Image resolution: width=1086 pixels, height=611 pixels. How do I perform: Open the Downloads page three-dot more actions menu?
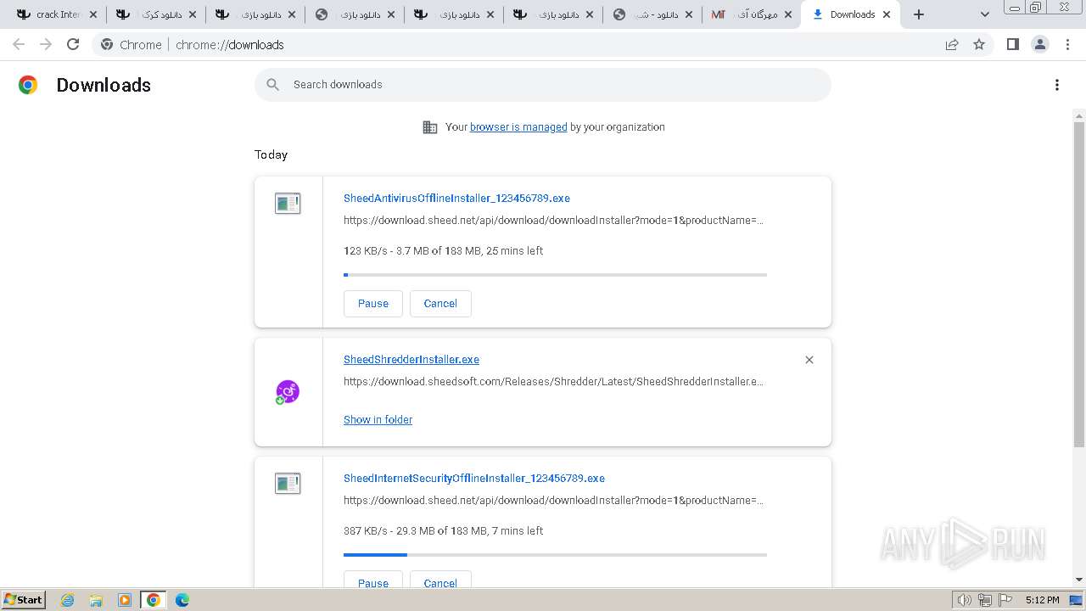(x=1057, y=85)
